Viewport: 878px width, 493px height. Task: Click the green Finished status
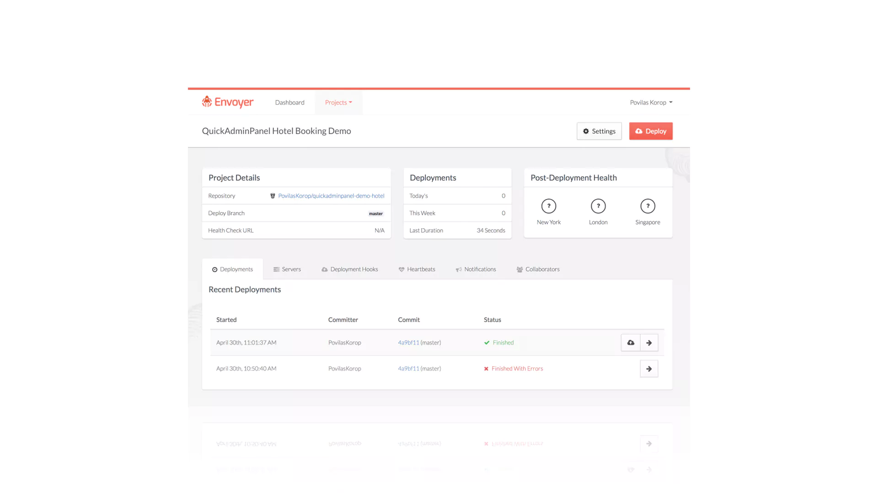[x=499, y=343]
